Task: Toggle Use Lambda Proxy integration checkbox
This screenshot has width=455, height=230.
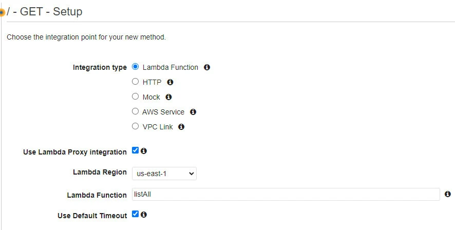Action: pos(136,150)
